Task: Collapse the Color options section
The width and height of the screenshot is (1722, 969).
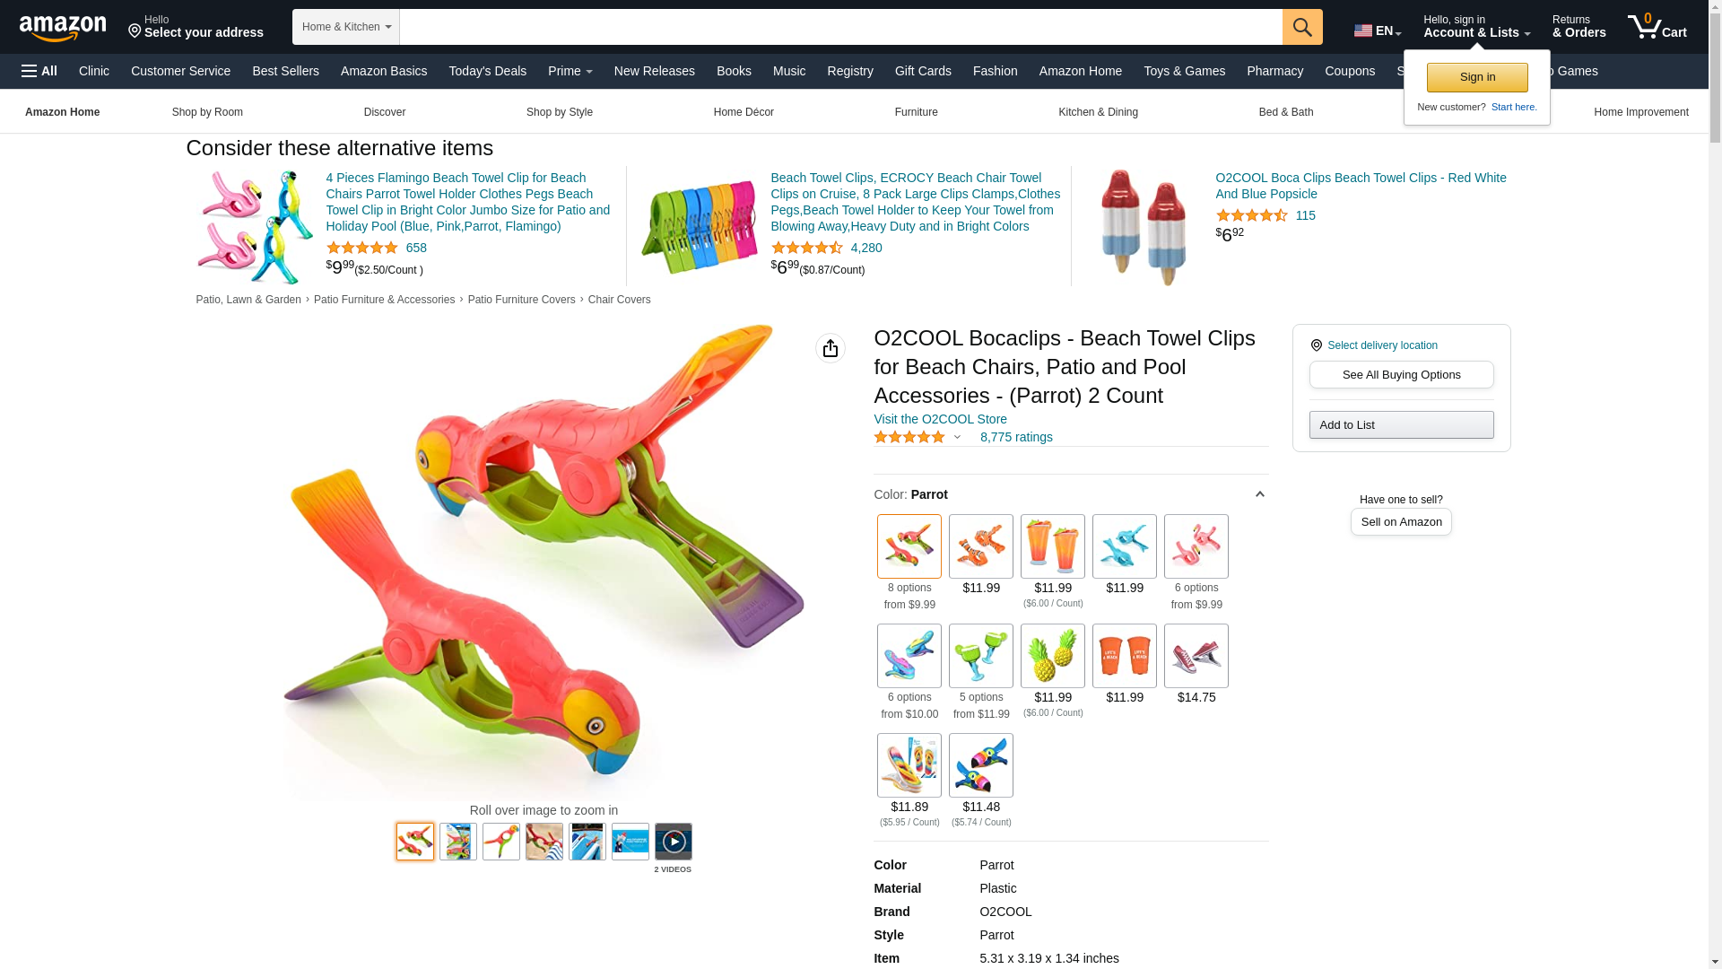Action: (1259, 494)
